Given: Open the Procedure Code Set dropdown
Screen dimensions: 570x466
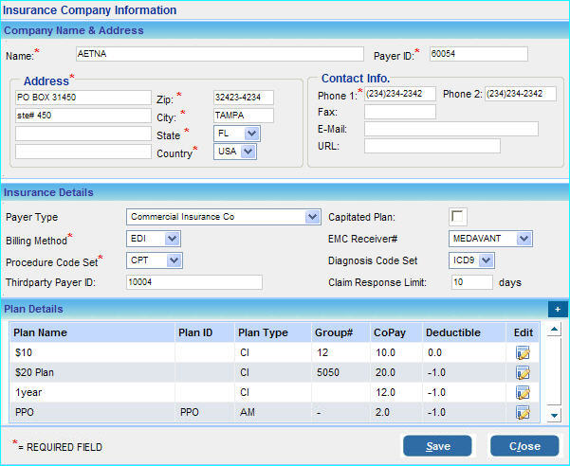Looking at the screenshot, I should click(174, 260).
